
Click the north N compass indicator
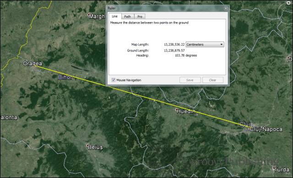click(x=288, y=3)
